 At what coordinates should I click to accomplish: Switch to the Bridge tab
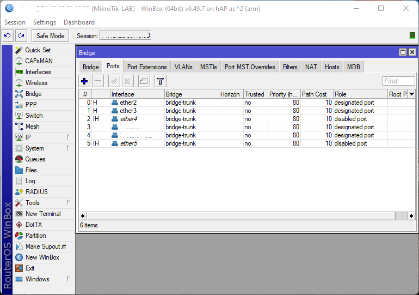[x=90, y=67]
